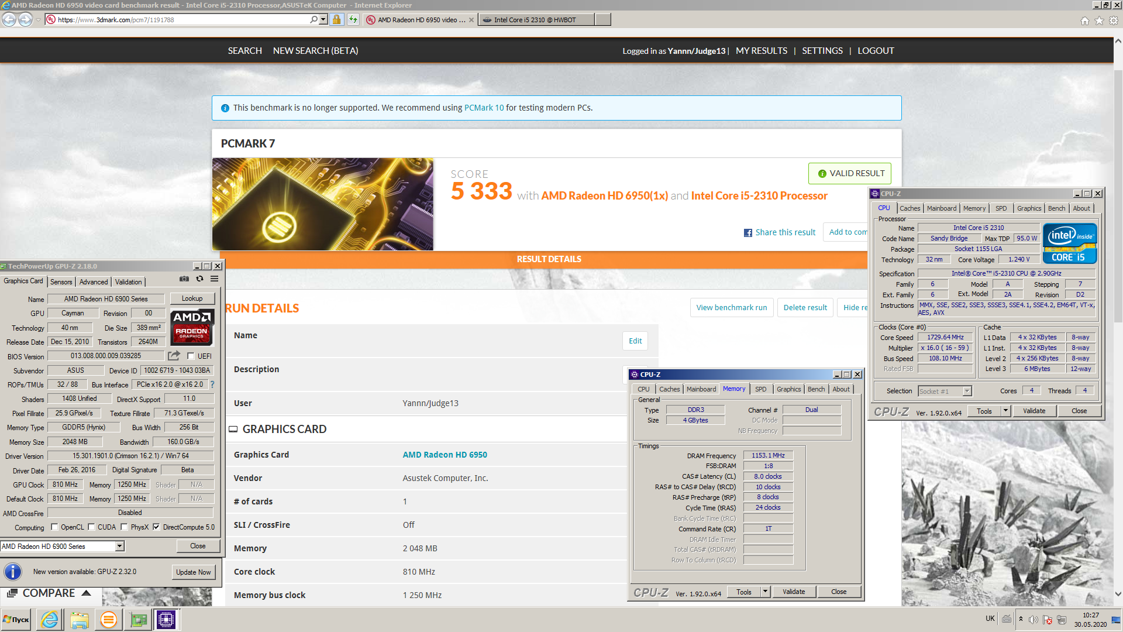
Task: Open SPD tab in the CPU-Z Memory window
Action: pyautogui.click(x=760, y=389)
